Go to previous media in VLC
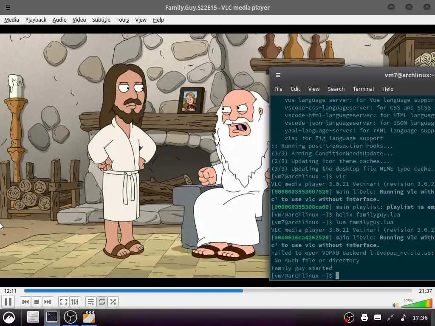The height and width of the screenshot is (326, 435). (25, 302)
